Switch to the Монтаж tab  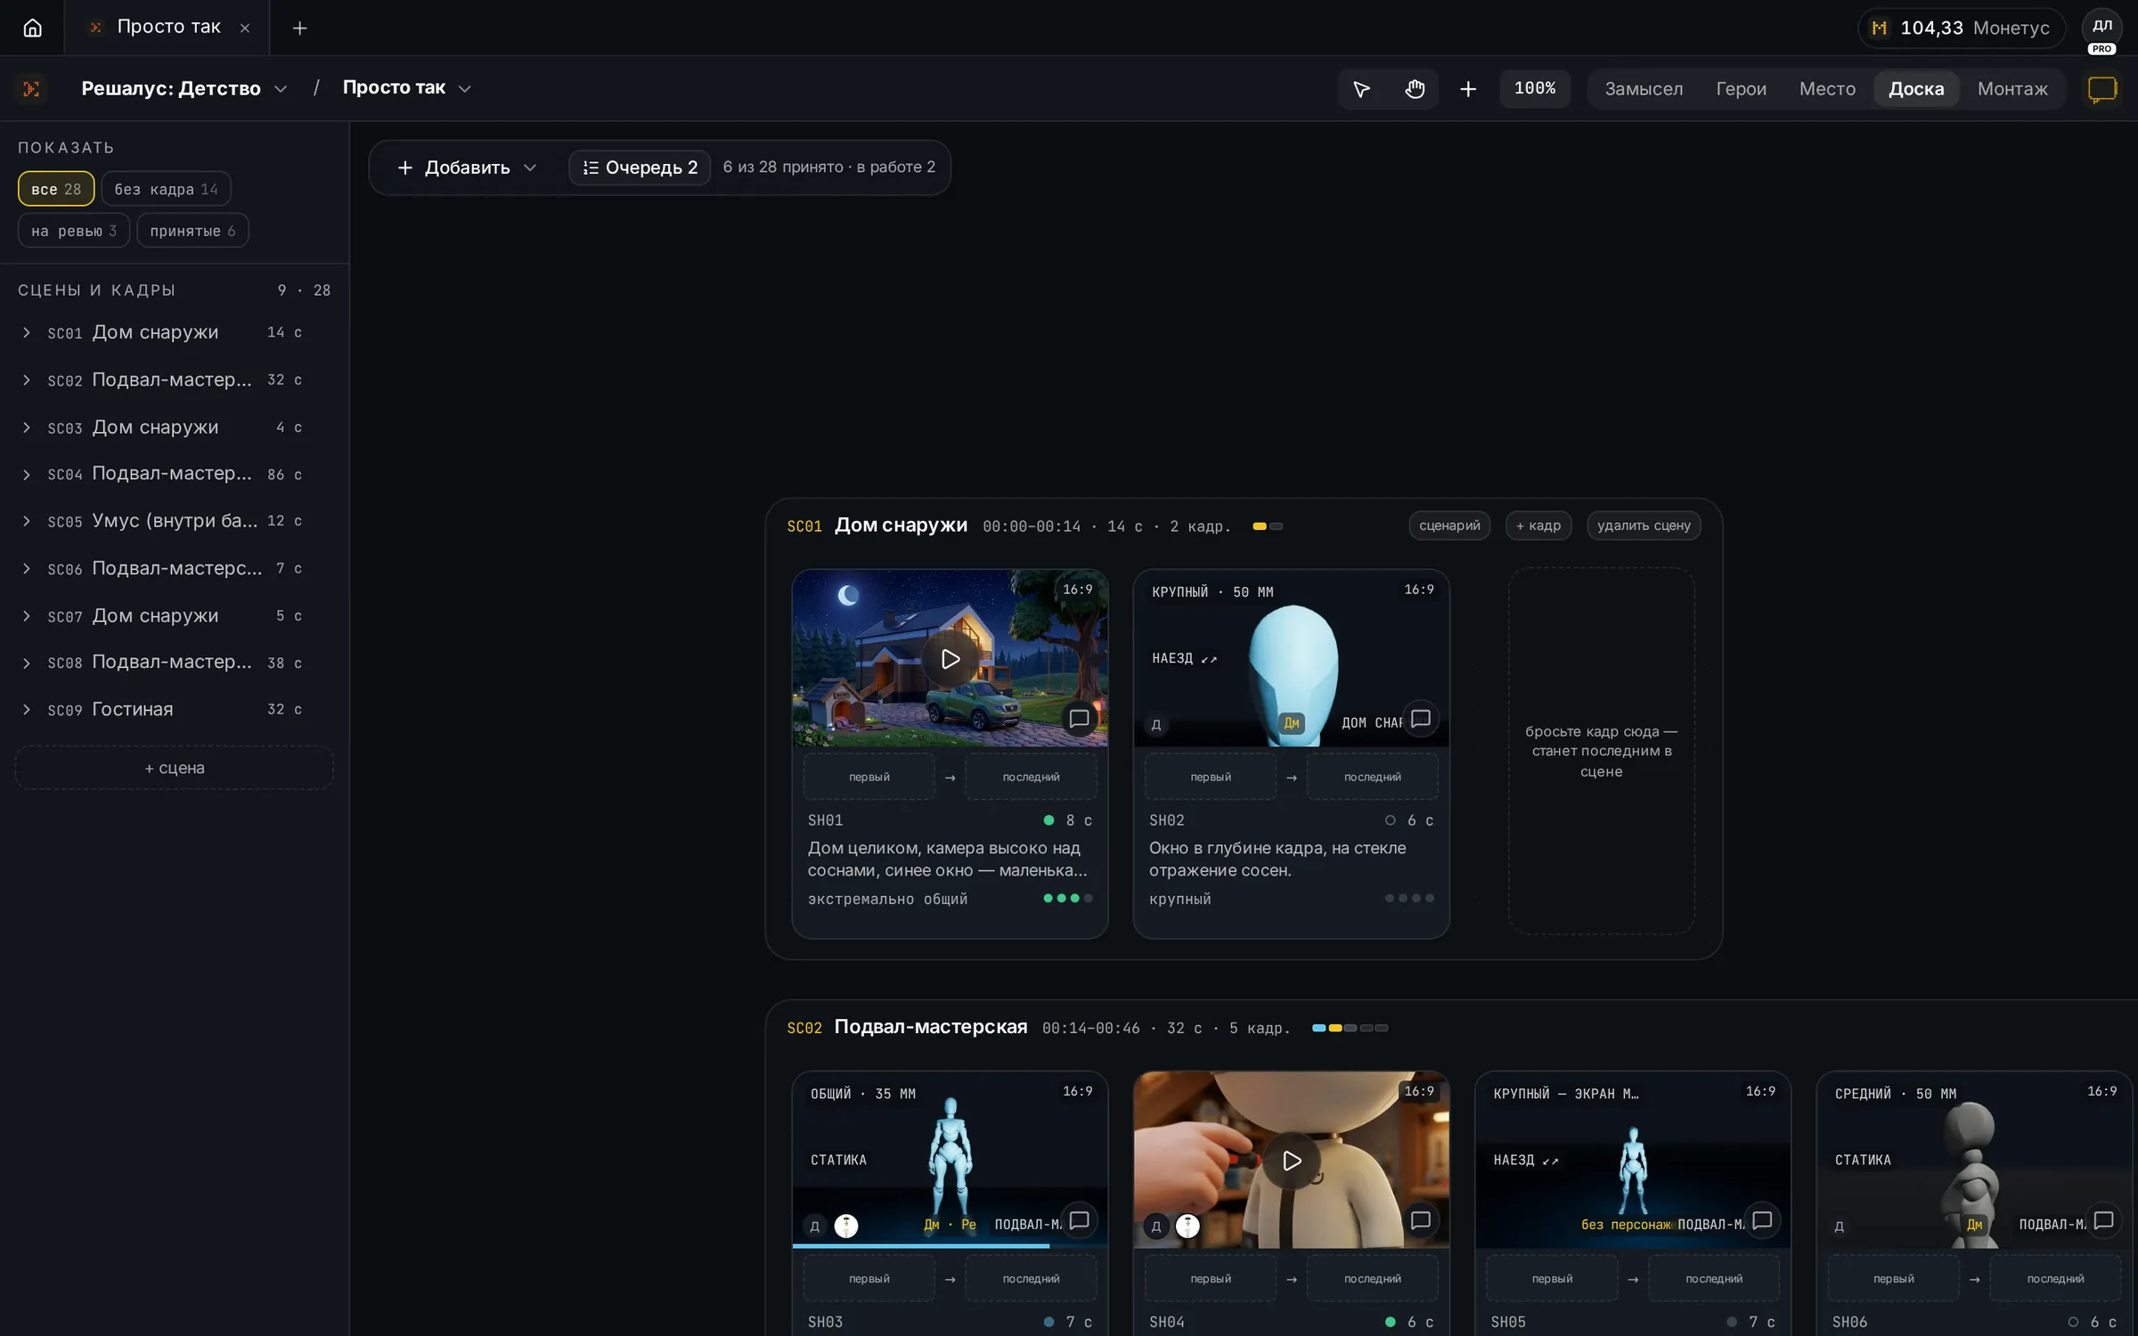[x=2012, y=89]
